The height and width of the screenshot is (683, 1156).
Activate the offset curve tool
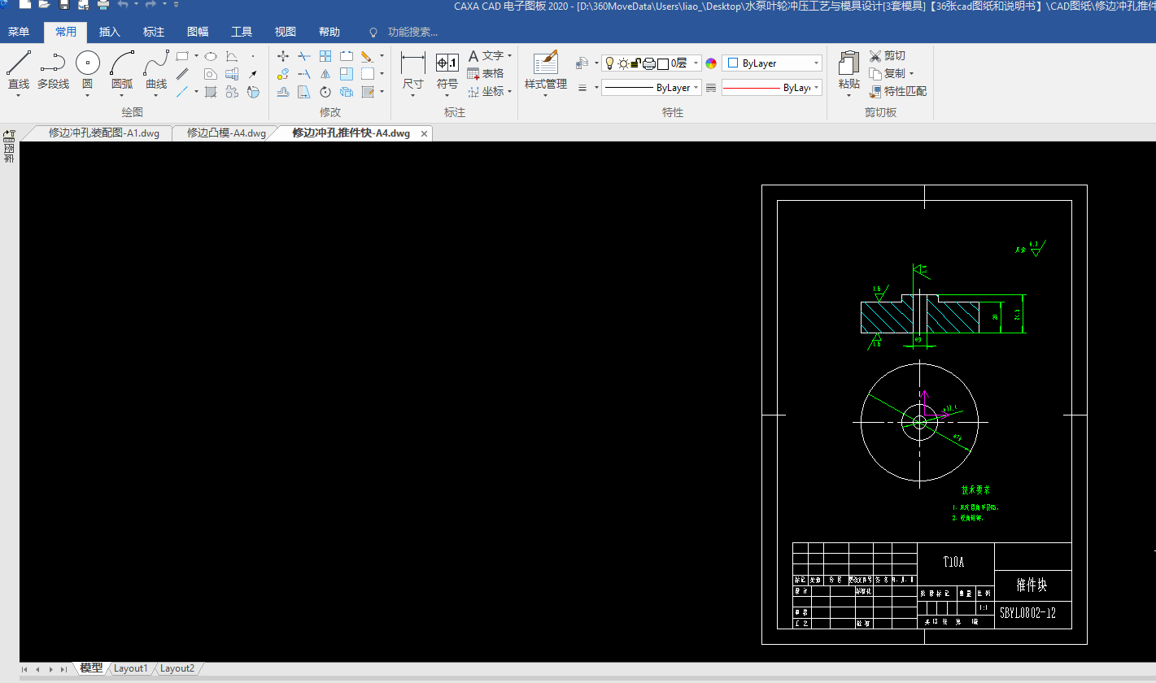point(283,92)
